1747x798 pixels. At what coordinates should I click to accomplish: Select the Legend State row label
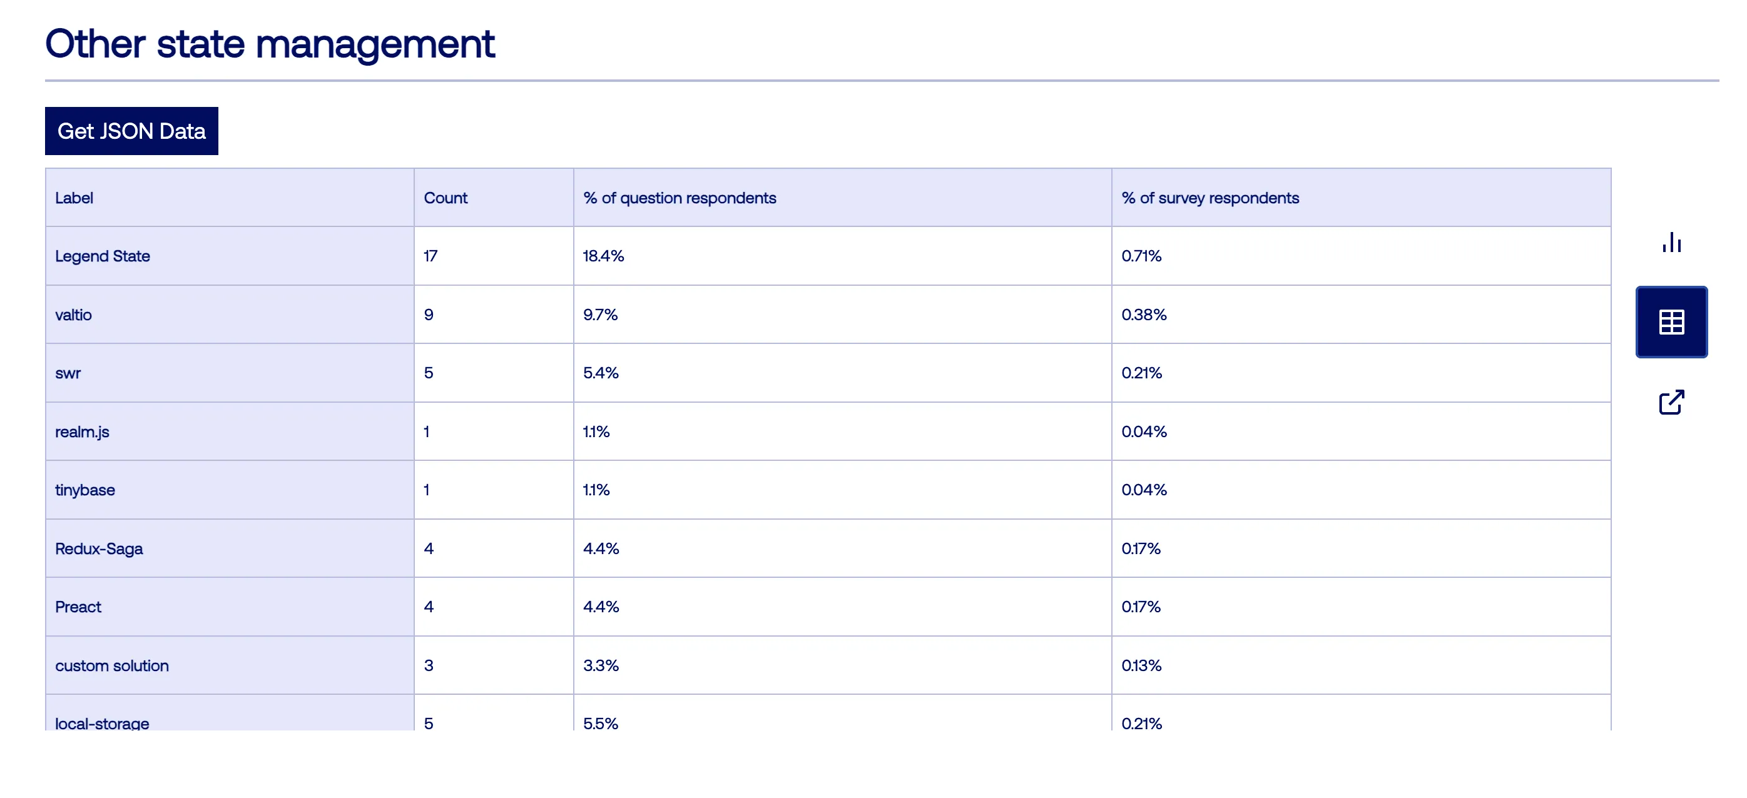point(103,256)
